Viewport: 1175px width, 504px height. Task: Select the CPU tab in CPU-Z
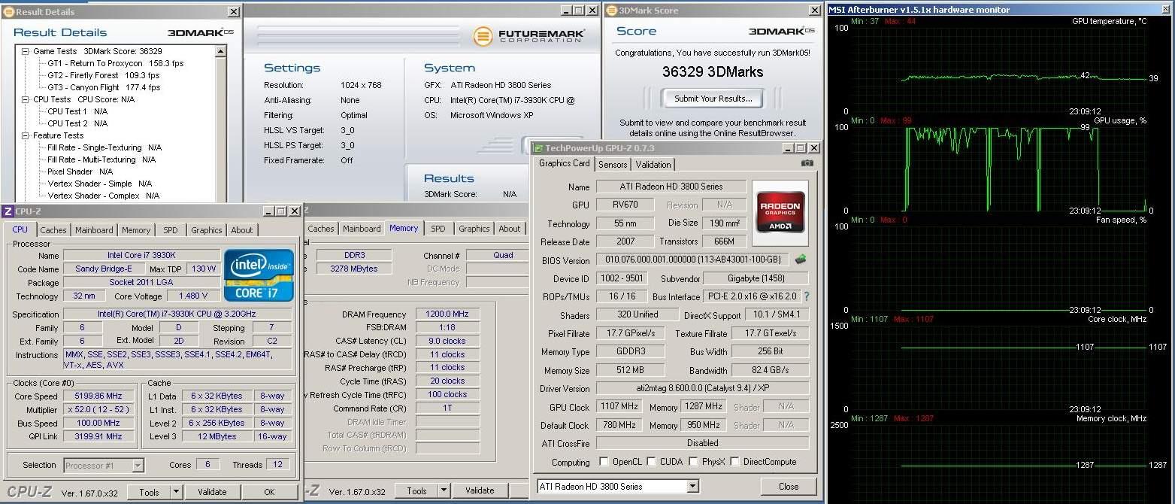pyautogui.click(x=20, y=229)
